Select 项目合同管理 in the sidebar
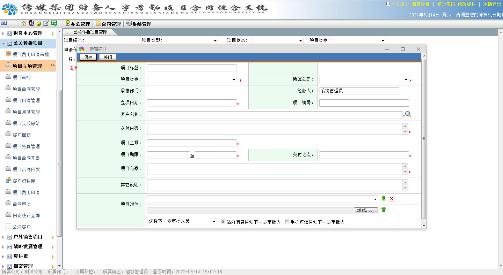Image resolution: width=503 pixels, height=275 pixels. point(26,89)
